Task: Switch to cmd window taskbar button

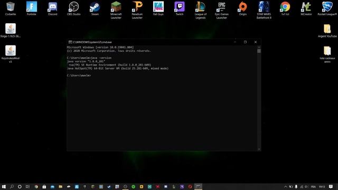Action: pos(198,186)
